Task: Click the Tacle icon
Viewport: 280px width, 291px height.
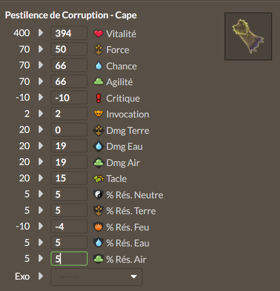Action: pyautogui.click(x=99, y=179)
